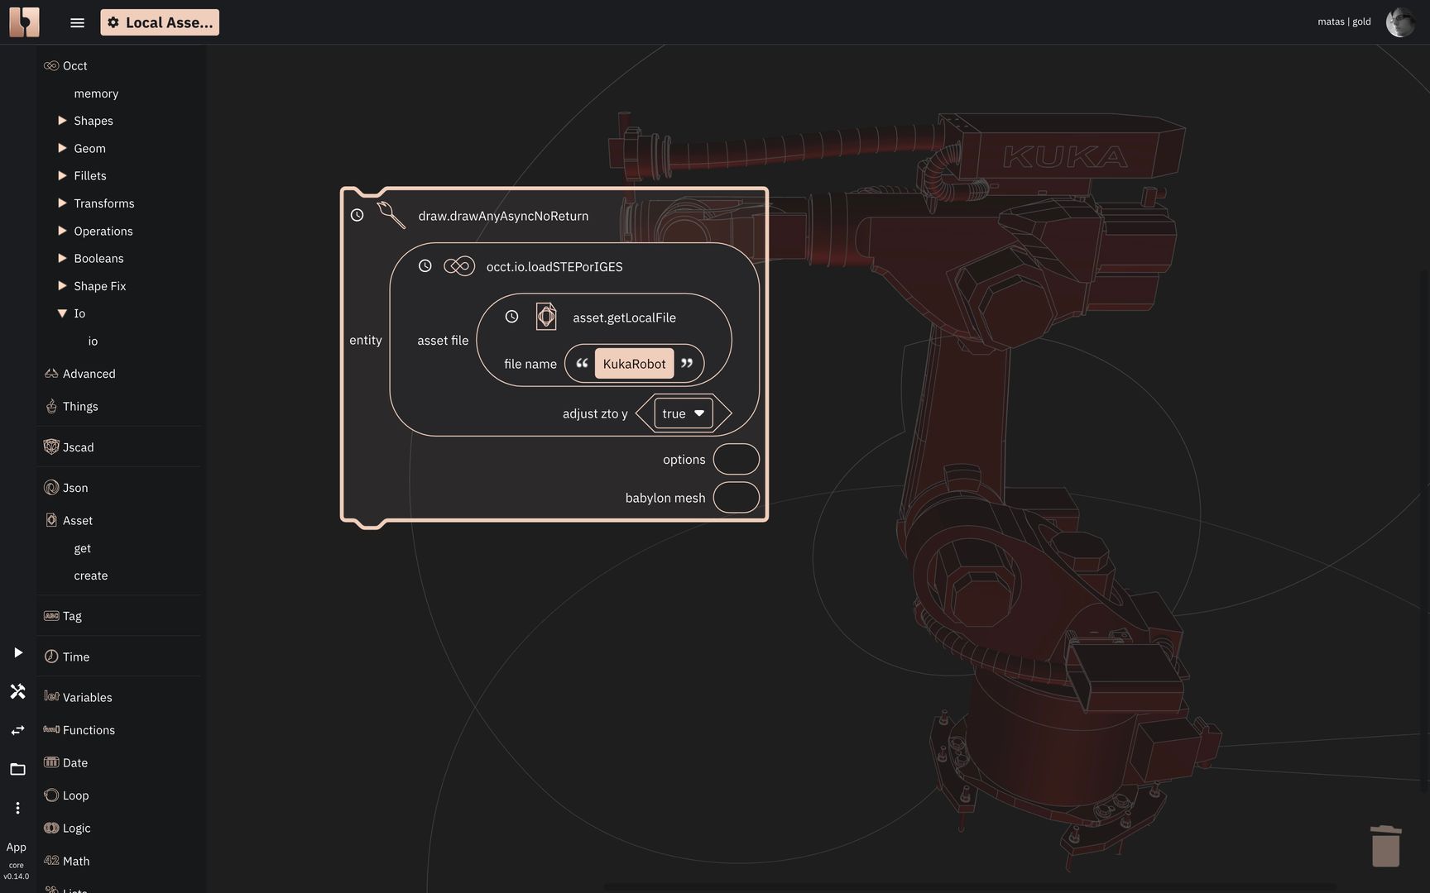Image resolution: width=1430 pixels, height=893 pixels.
Task: Click the Advanced icon in toolbox
Action: [51, 374]
